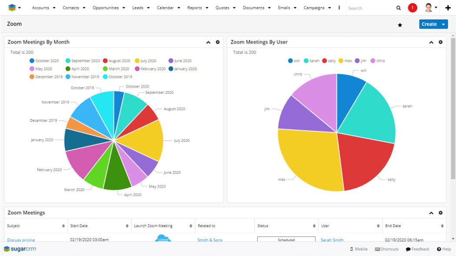456x256 pixels.
Task: Click the Scheduled status cell
Action: coord(286,239)
